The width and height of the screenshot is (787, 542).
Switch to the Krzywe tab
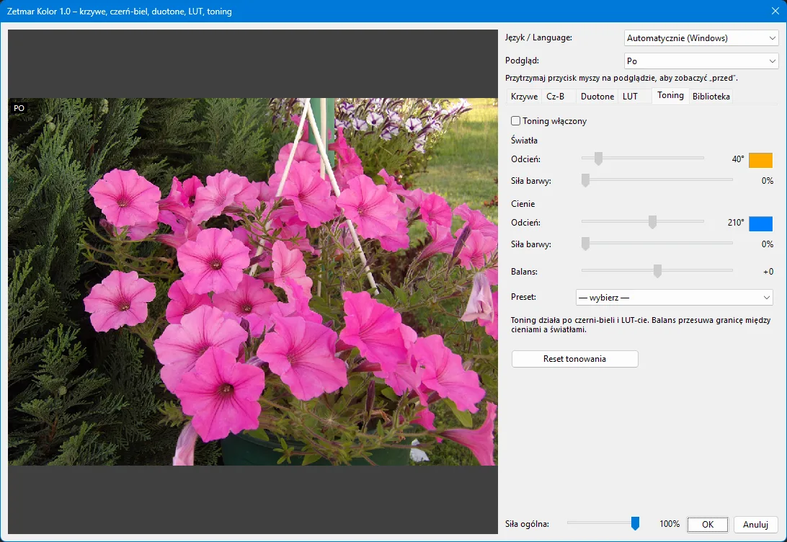click(524, 97)
